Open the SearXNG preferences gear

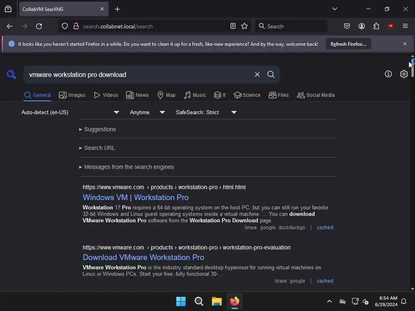click(404, 74)
